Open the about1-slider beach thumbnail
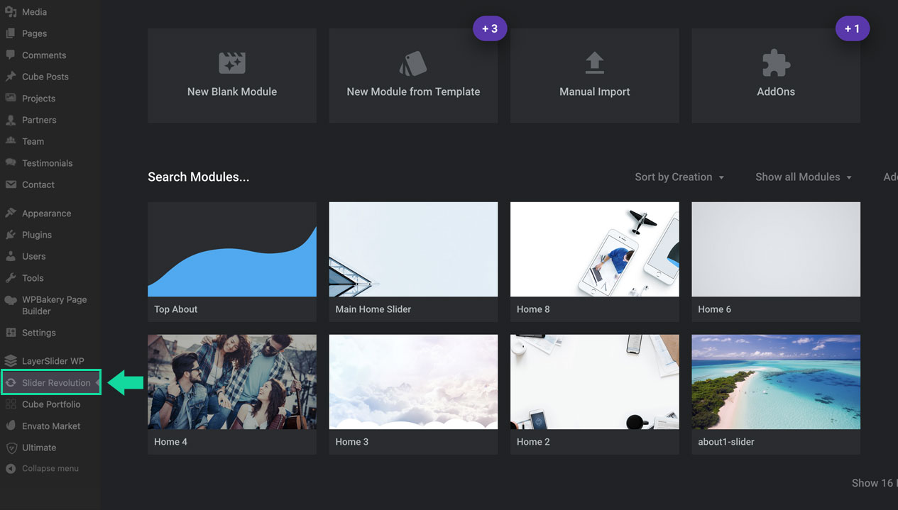Image resolution: width=898 pixels, height=510 pixels. click(776, 382)
